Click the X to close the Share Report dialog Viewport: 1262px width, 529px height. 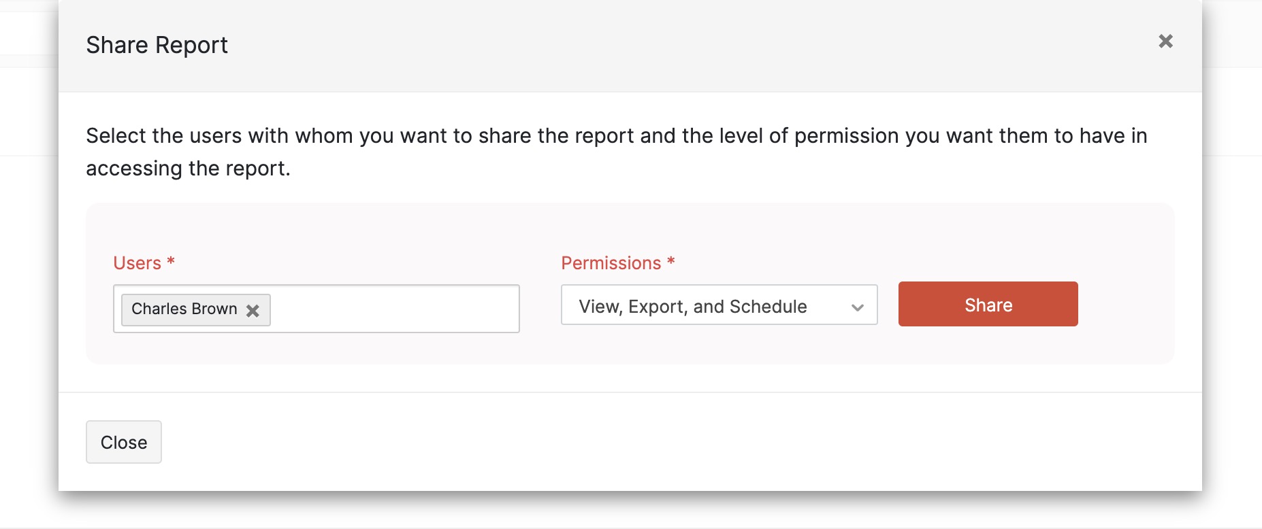click(x=1166, y=41)
